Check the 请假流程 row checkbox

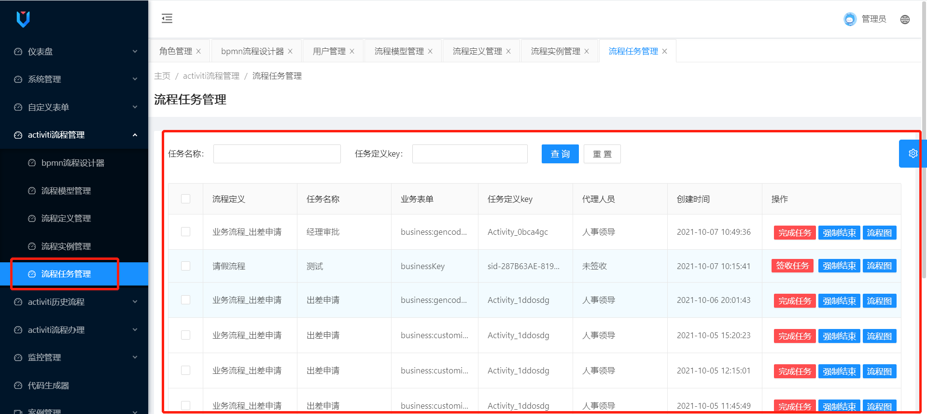tap(185, 266)
